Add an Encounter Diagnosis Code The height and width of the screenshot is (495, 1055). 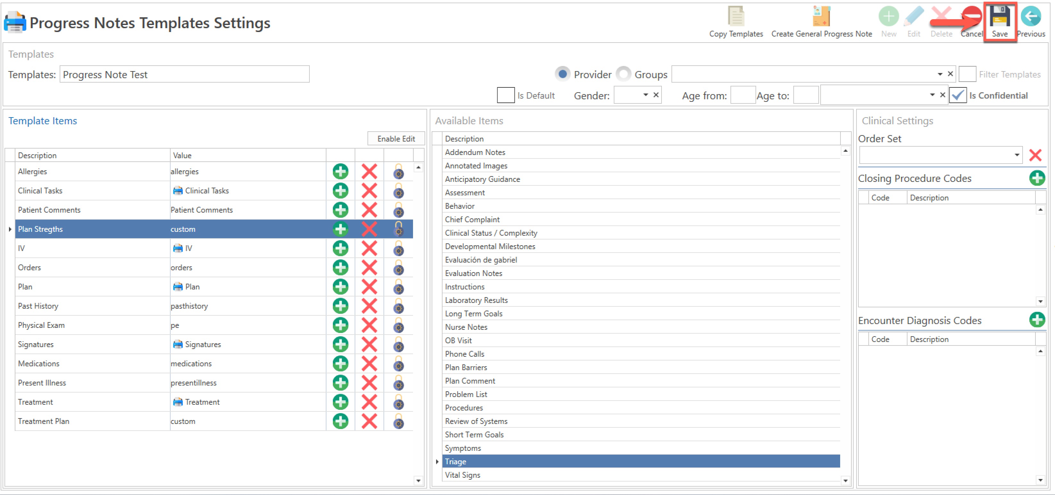(1037, 320)
